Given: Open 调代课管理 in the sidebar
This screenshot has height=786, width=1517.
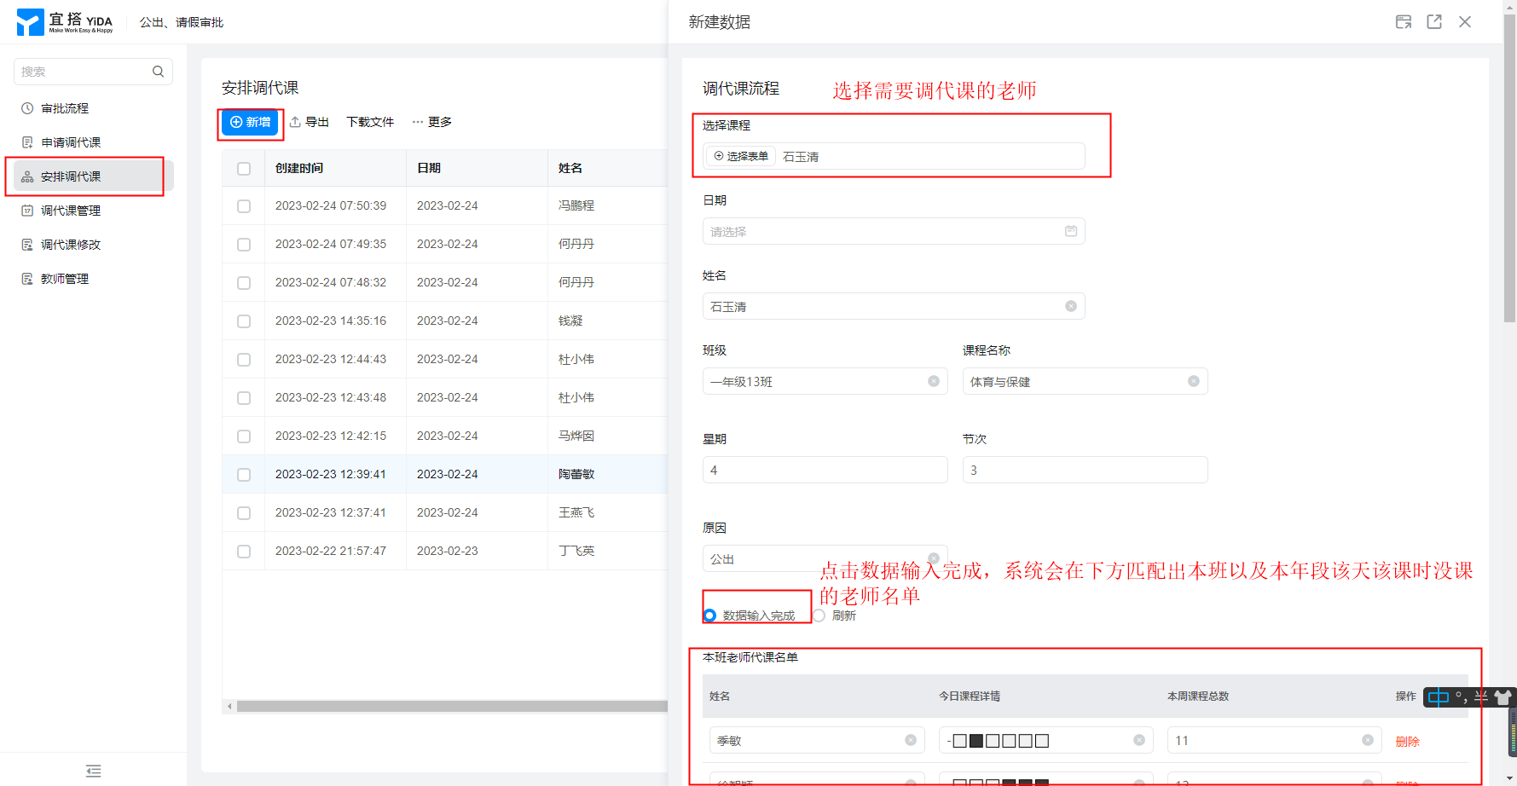Looking at the screenshot, I should coord(71,211).
